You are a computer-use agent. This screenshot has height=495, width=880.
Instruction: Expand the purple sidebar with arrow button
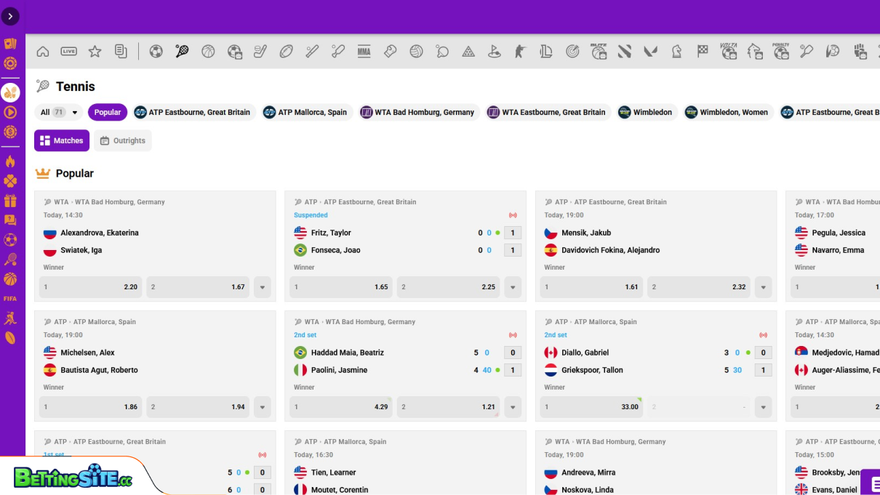click(x=10, y=16)
